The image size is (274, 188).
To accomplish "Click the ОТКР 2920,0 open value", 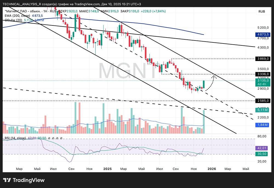I will point(68,11).
